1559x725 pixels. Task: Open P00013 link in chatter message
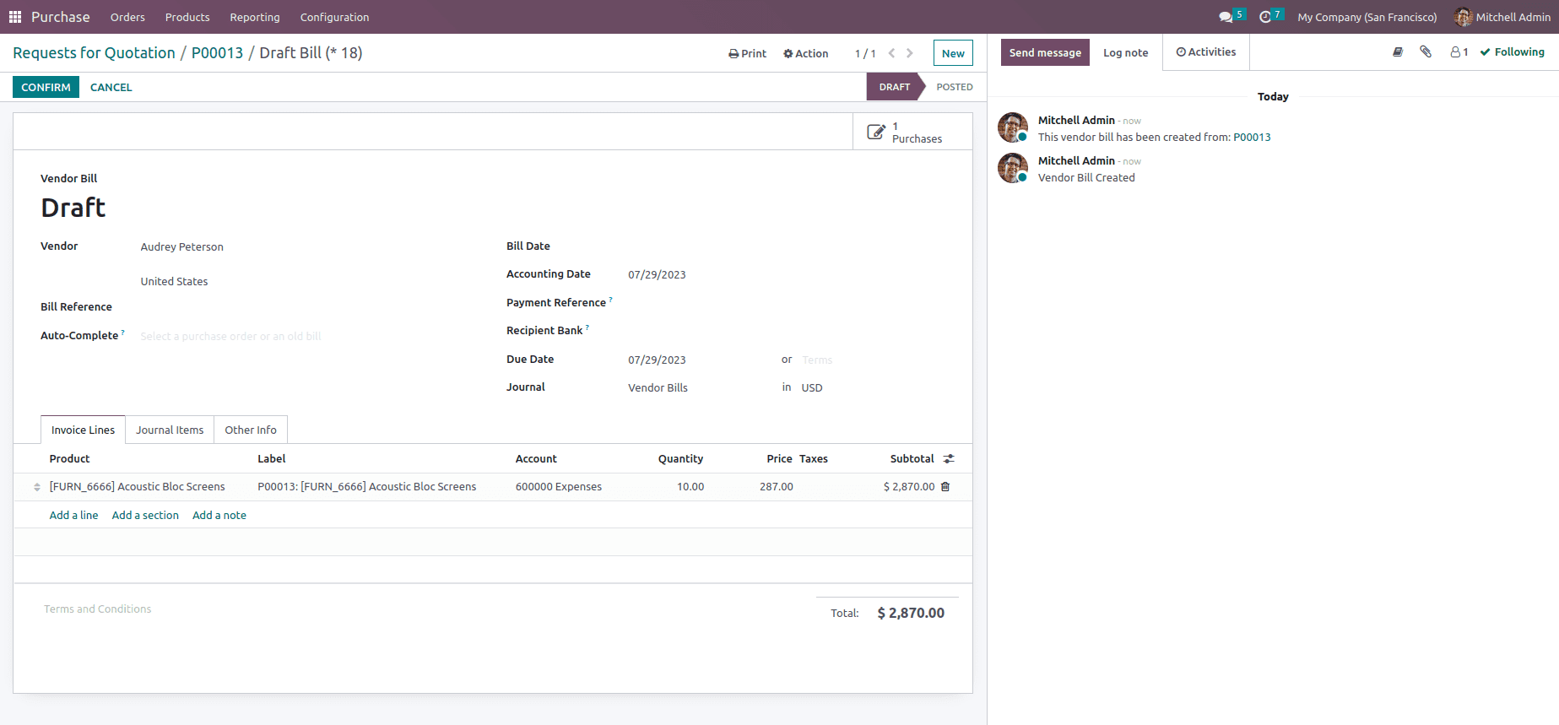[x=1252, y=138]
